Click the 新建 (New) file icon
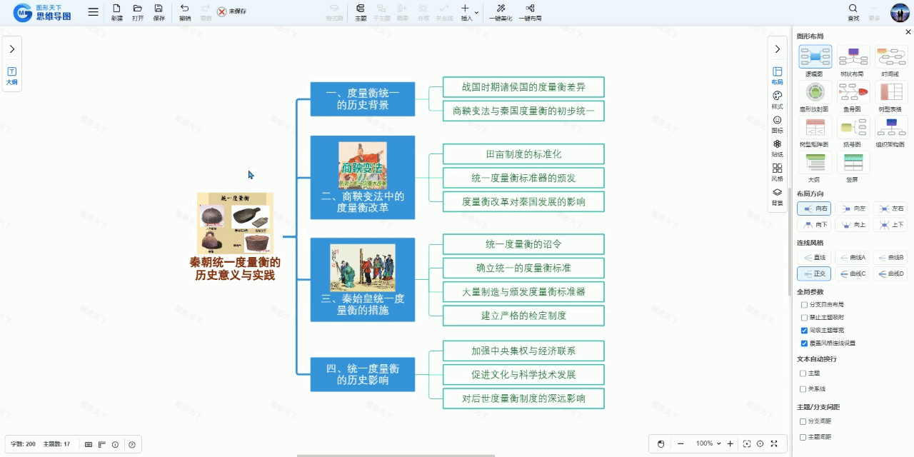 (116, 9)
